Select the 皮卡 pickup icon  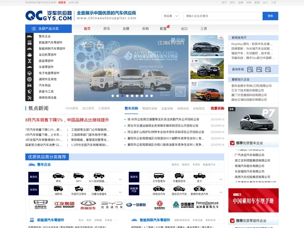[x=199, y=176]
